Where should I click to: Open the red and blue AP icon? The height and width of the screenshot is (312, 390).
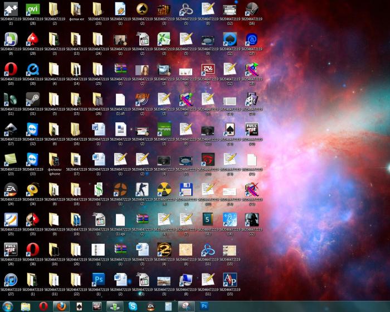click(230, 280)
